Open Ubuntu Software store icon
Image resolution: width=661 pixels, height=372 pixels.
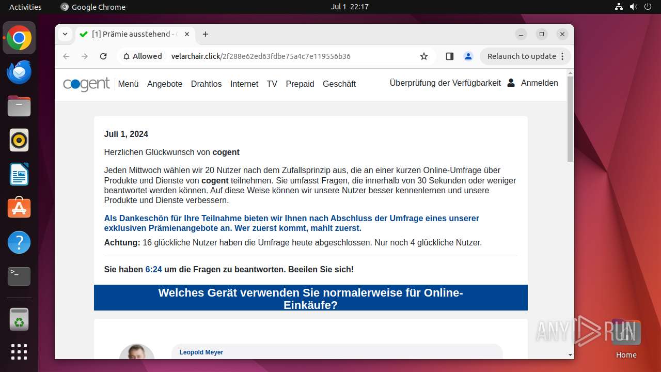[x=19, y=208]
